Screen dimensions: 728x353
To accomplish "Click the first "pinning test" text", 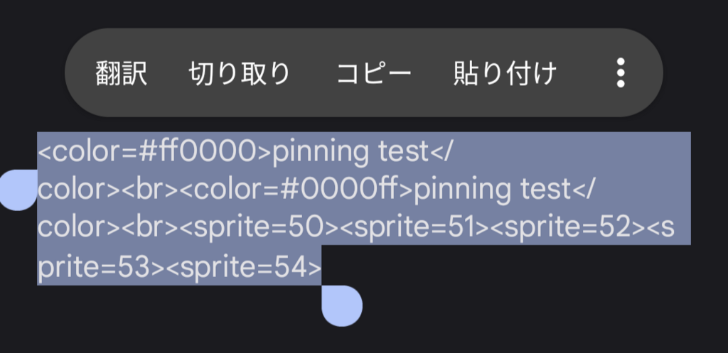I will tap(350, 151).
